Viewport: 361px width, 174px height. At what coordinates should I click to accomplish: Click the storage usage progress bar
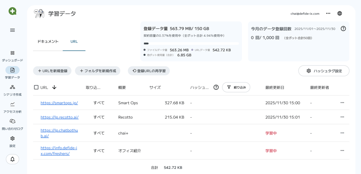[191, 44]
